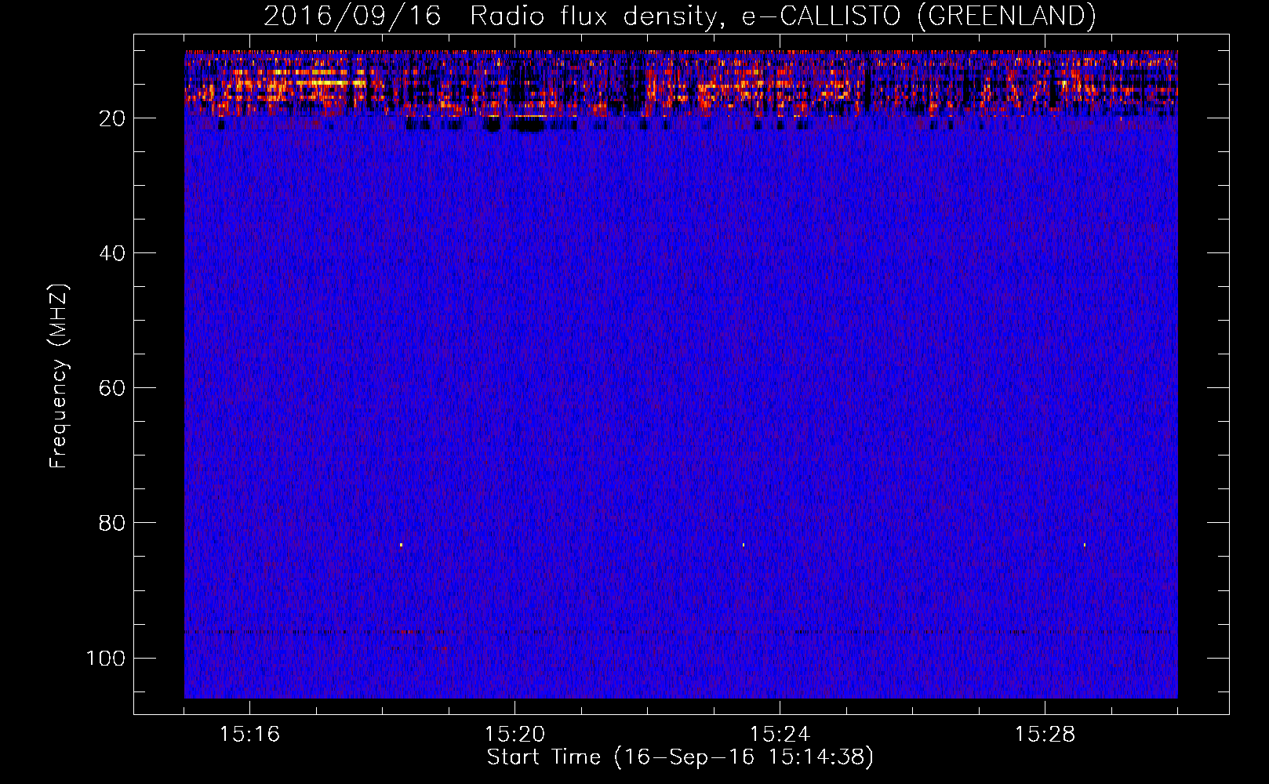Click the 15:24 time tick label

click(780, 735)
